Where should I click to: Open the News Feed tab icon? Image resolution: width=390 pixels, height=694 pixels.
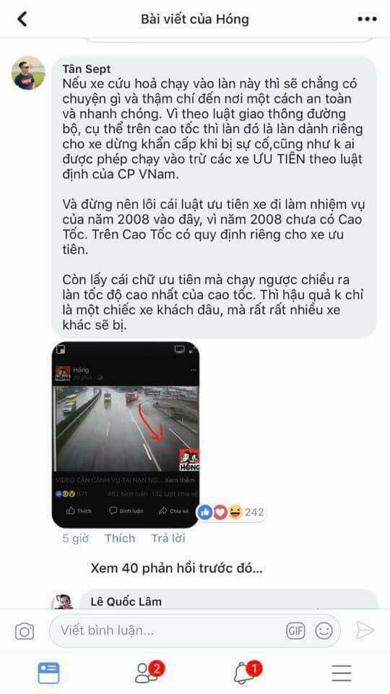pos(48,673)
